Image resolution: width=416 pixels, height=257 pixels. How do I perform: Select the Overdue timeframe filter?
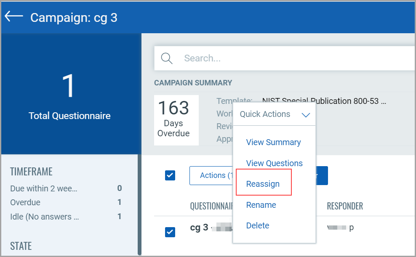(25, 202)
